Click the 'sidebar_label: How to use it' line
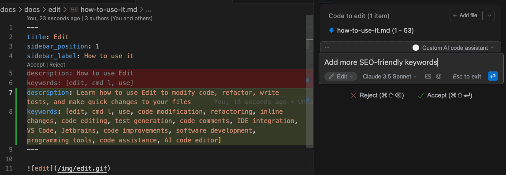The height and width of the screenshot is (175, 506). [80, 56]
